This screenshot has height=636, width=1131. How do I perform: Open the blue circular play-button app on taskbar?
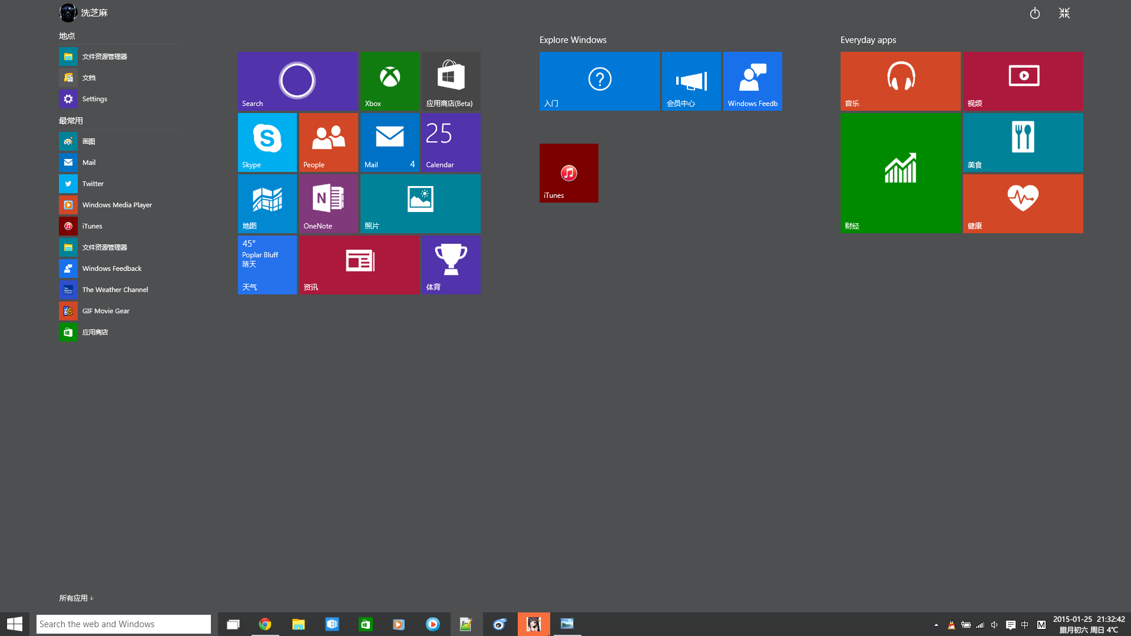pyautogui.click(x=433, y=624)
